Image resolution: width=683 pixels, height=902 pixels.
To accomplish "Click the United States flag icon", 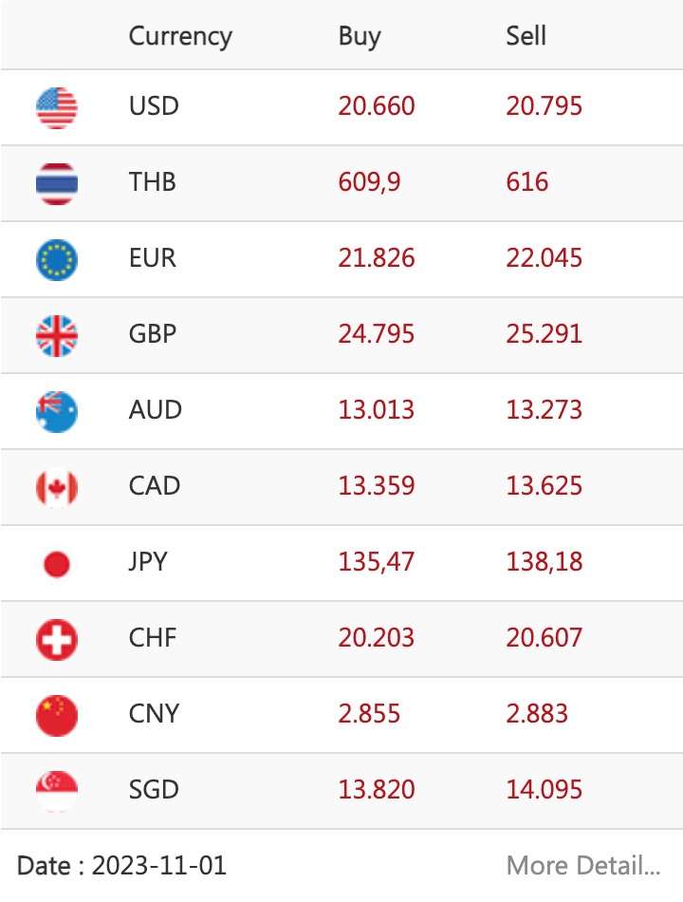I will pos(56,107).
